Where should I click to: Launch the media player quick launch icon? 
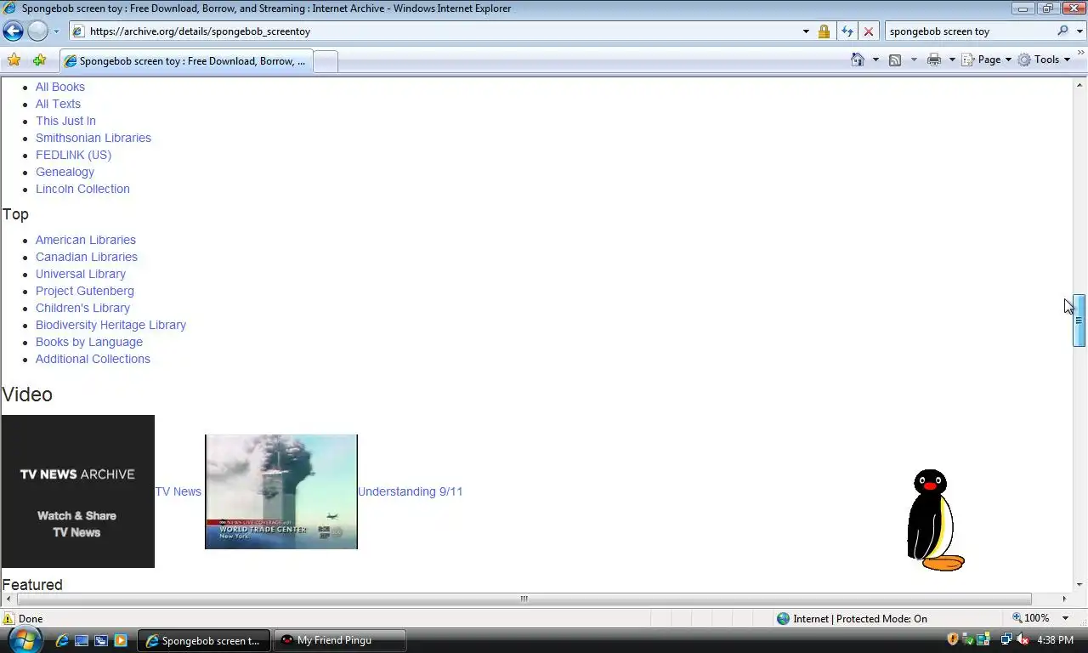[120, 640]
